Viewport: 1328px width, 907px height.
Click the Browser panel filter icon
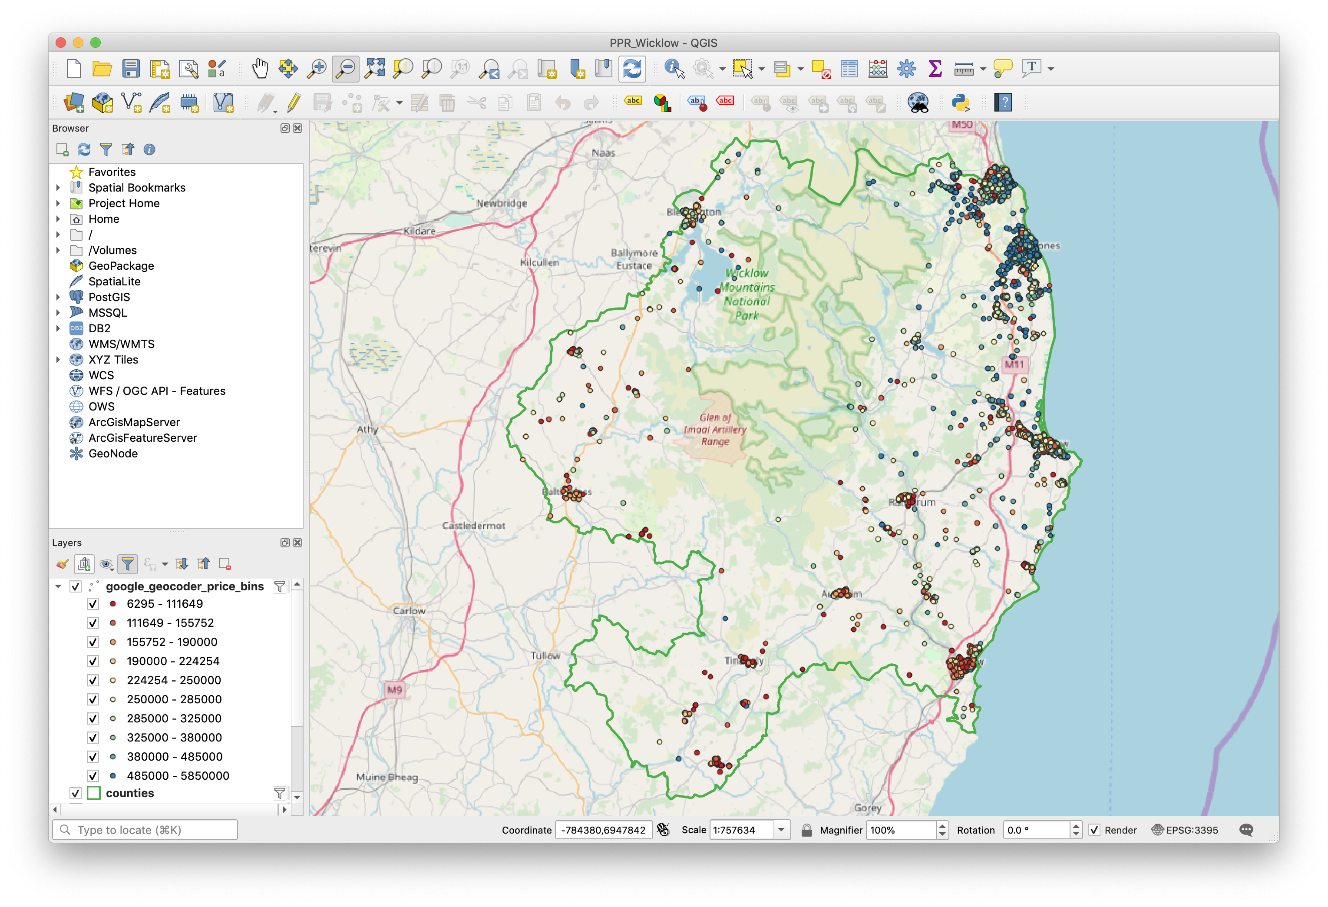pyautogui.click(x=106, y=150)
